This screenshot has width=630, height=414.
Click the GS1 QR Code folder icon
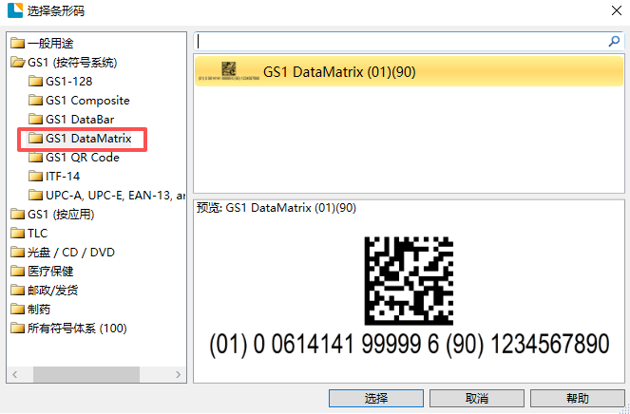36,158
